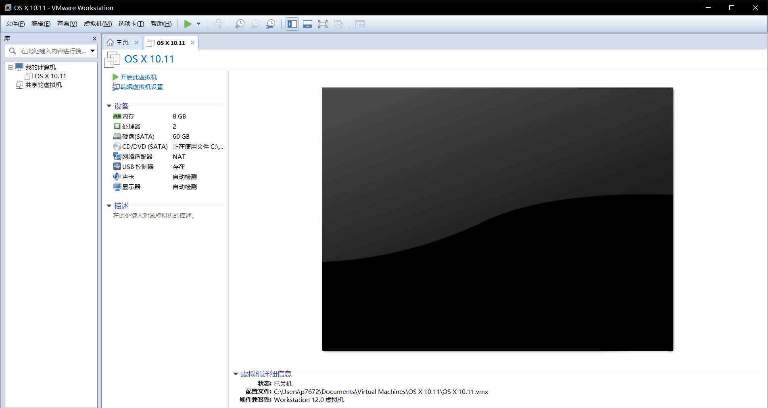Click the disk icon beside 硬盘(SATA)
The image size is (768, 408).
117,136
